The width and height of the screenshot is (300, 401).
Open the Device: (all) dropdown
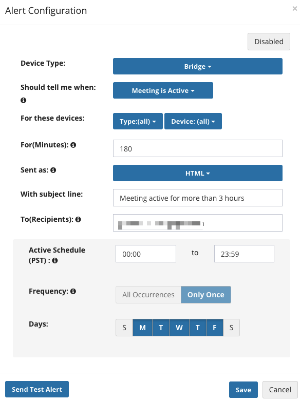[x=193, y=121]
